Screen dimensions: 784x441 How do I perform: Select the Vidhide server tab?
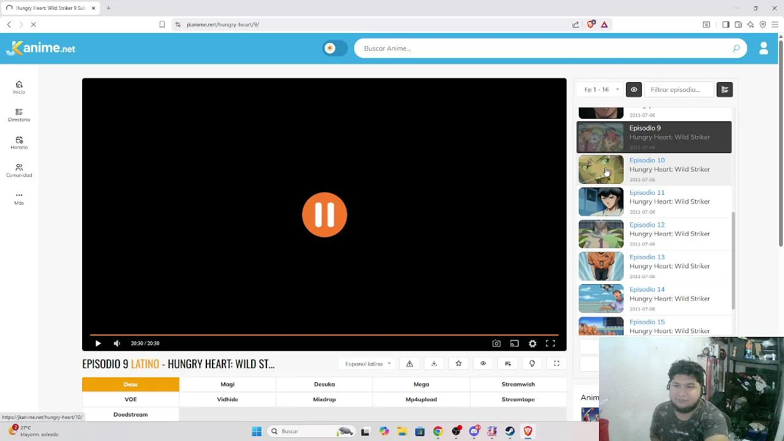pos(227,399)
